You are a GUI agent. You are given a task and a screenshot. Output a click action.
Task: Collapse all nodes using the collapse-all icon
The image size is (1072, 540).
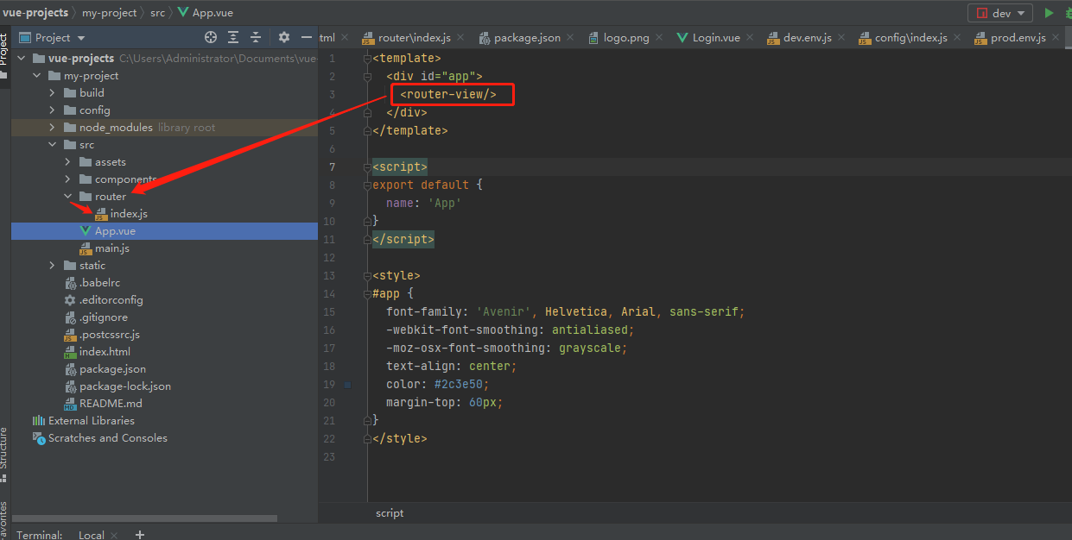point(256,36)
